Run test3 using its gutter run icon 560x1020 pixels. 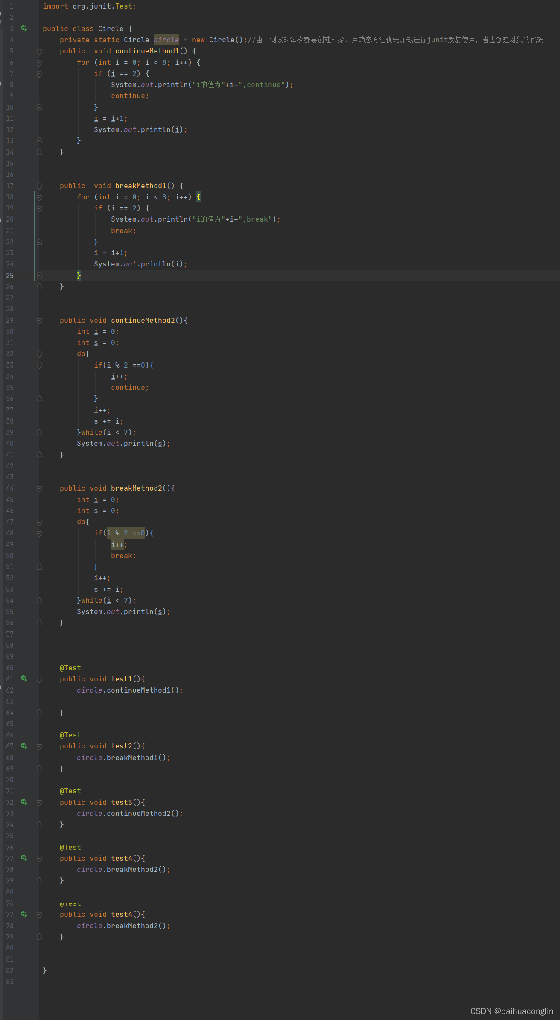point(24,802)
